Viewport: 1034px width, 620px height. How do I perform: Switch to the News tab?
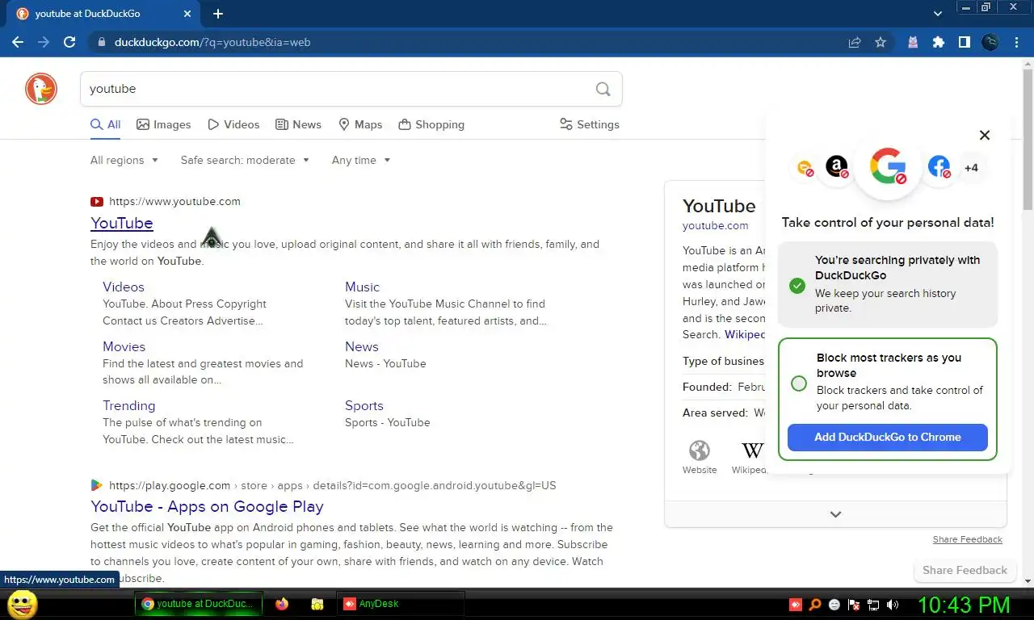(298, 124)
